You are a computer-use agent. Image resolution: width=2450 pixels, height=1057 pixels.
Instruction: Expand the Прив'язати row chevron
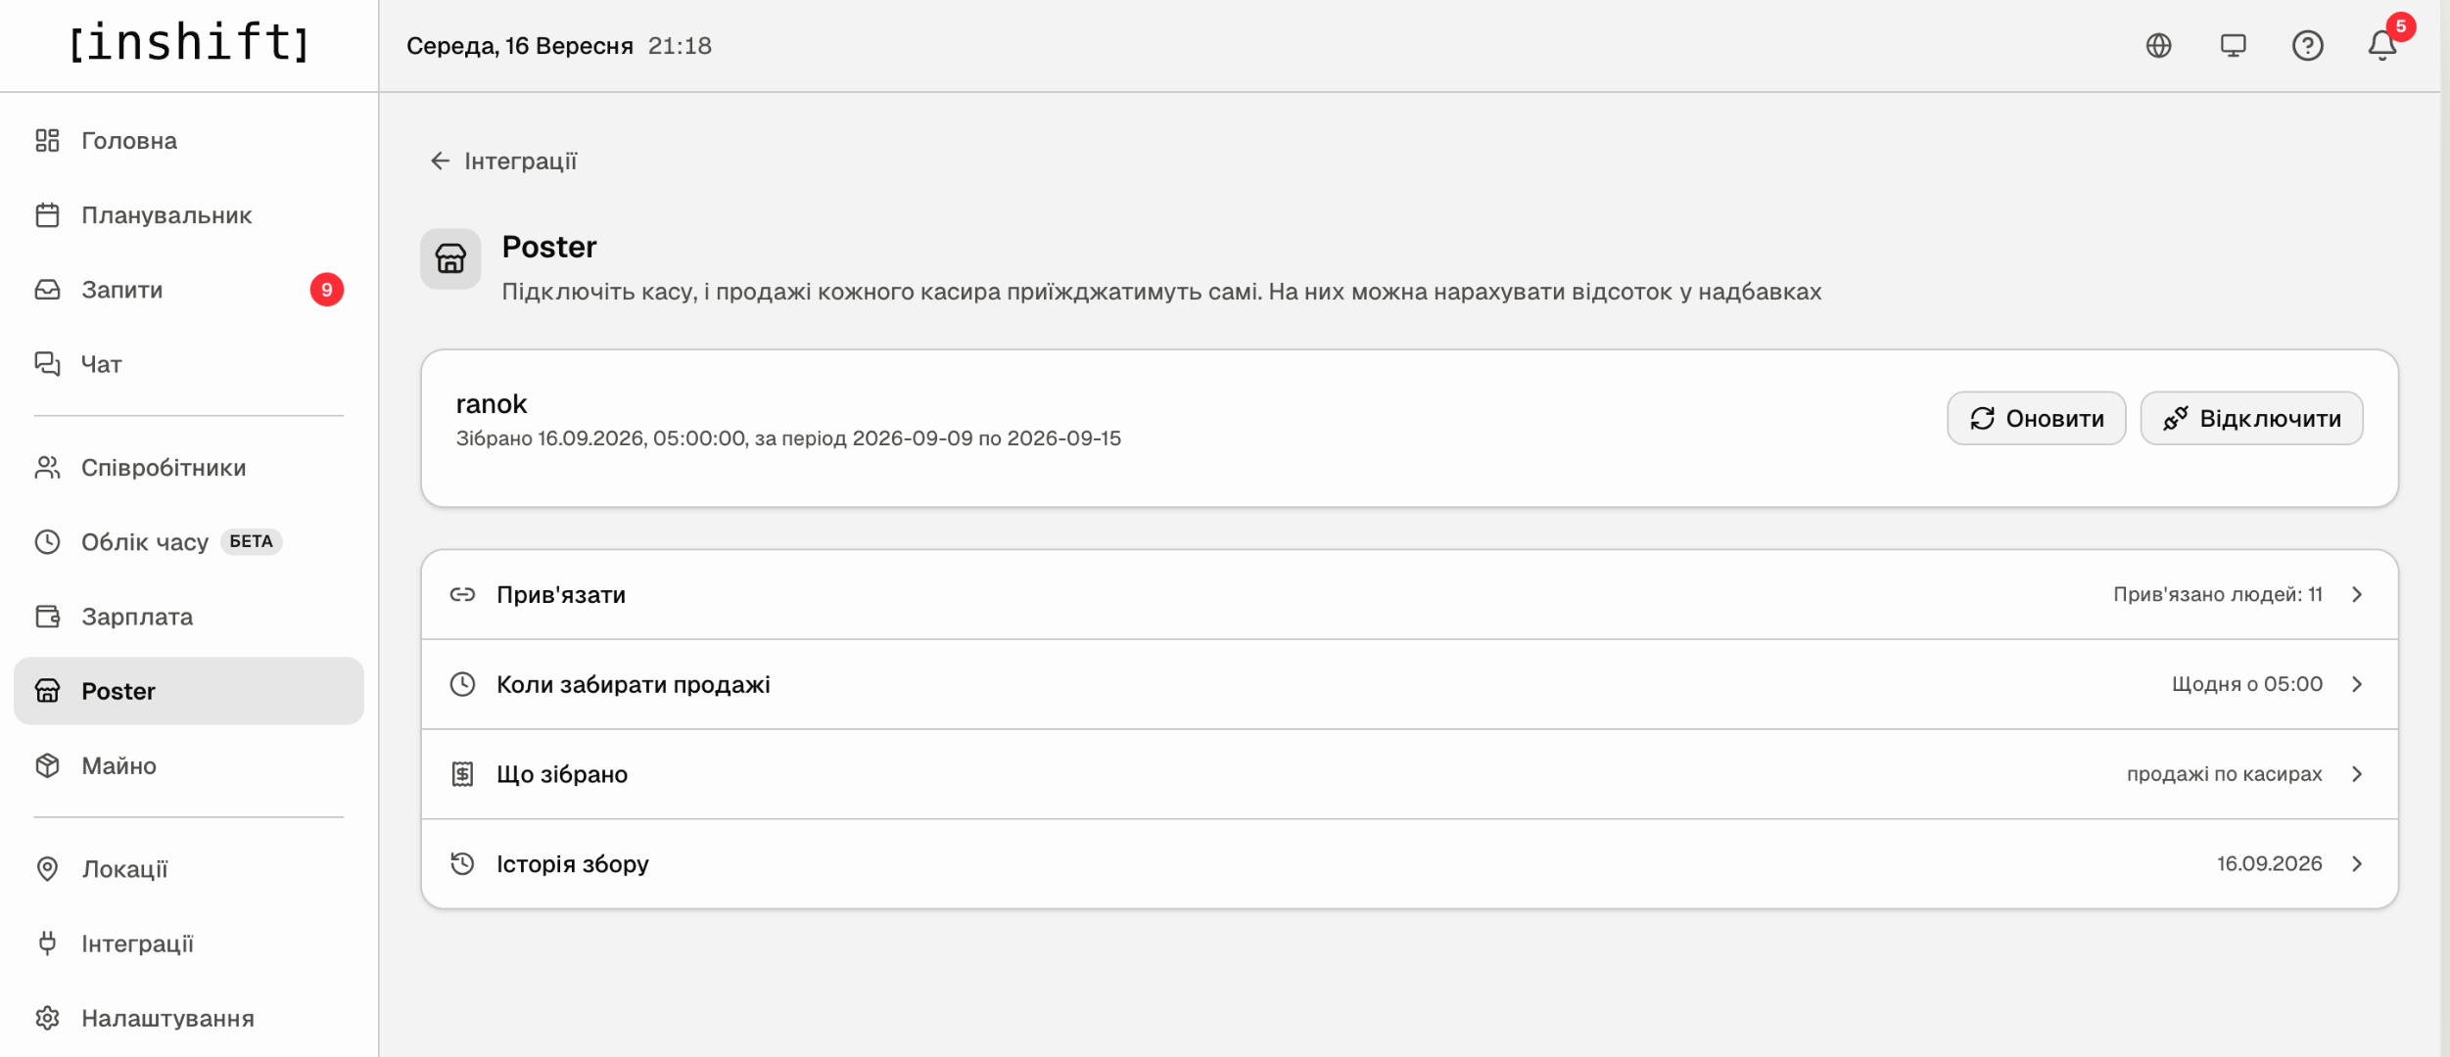pos(2357,594)
